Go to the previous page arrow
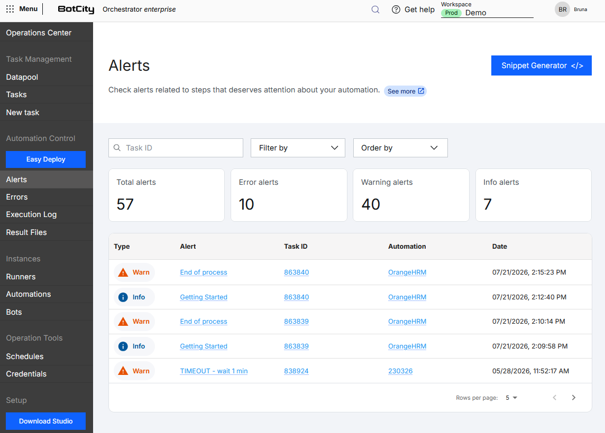The image size is (605, 433). tap(555, 398)
